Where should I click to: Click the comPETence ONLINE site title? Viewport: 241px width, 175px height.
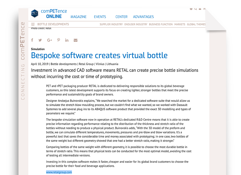[54, 14]
